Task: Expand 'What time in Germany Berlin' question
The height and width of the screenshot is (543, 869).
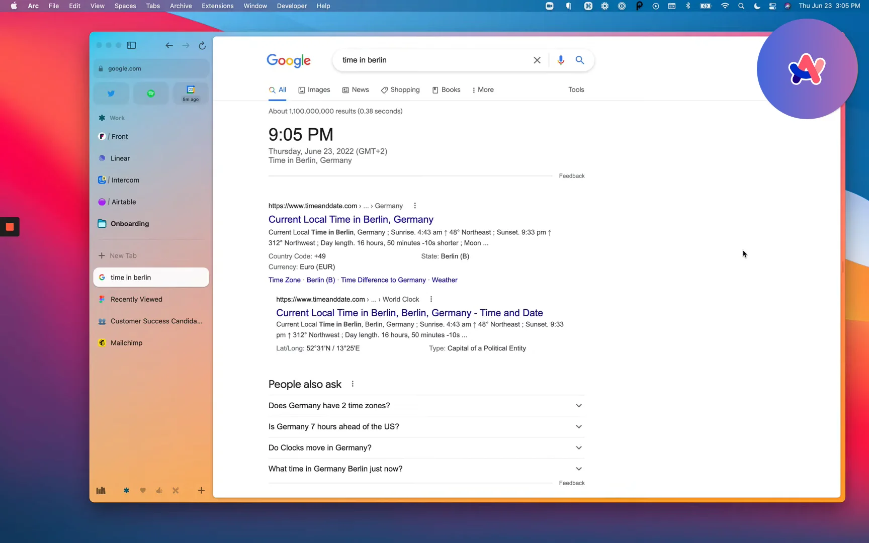Action: pos(426,469)
